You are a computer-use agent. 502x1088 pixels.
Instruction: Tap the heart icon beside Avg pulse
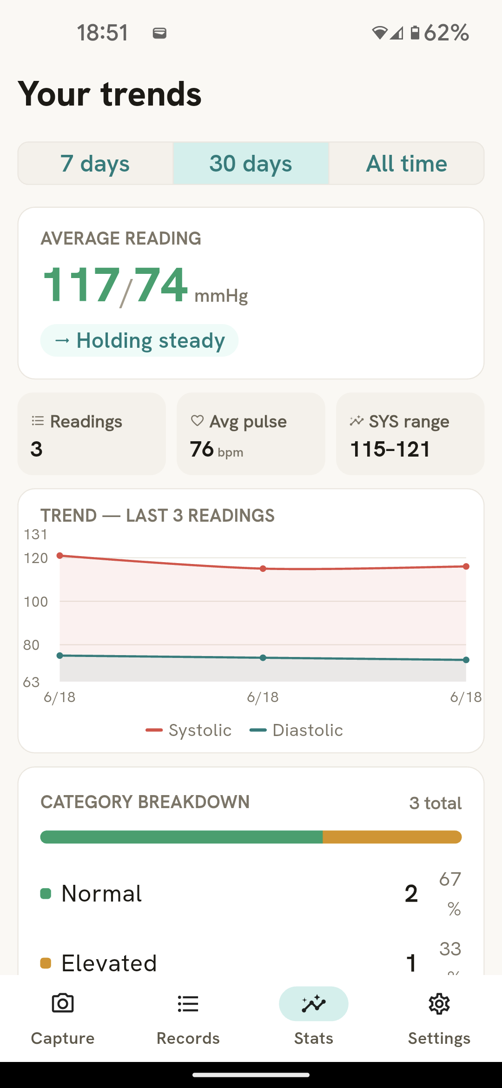click(x=198, y=421)
